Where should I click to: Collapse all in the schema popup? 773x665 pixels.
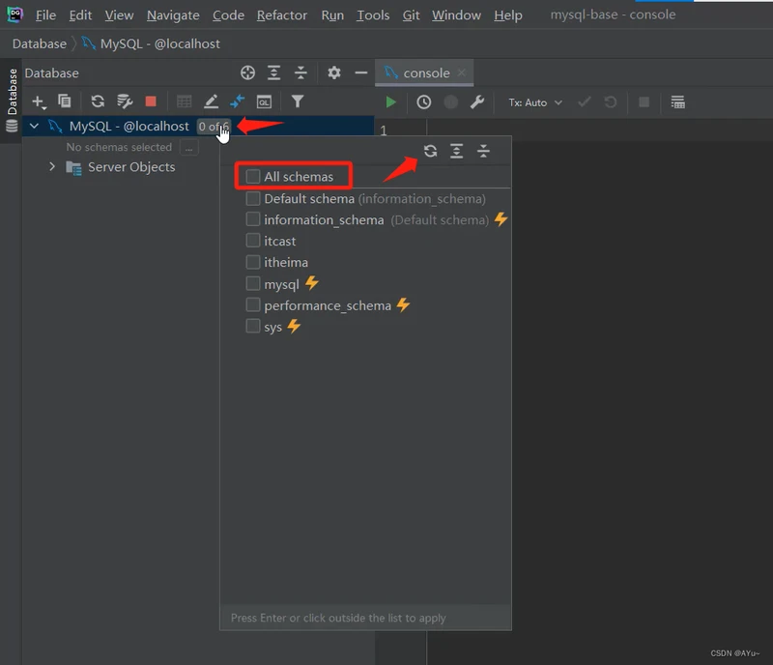pyautogui.click(x=483, y=151)
